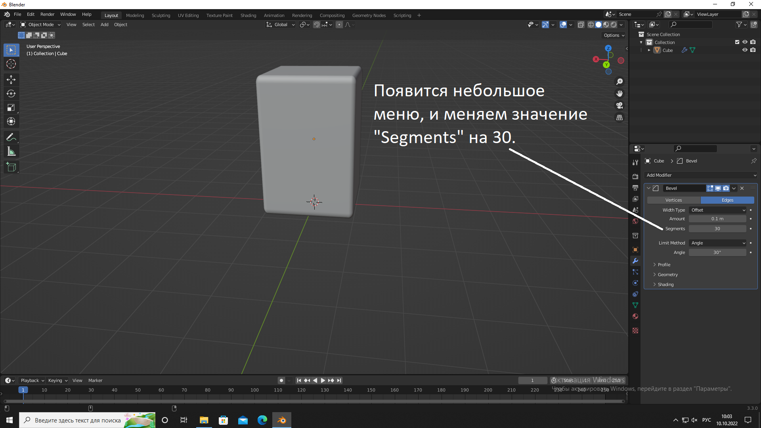Open the Output properties tab

coord(635,187)
